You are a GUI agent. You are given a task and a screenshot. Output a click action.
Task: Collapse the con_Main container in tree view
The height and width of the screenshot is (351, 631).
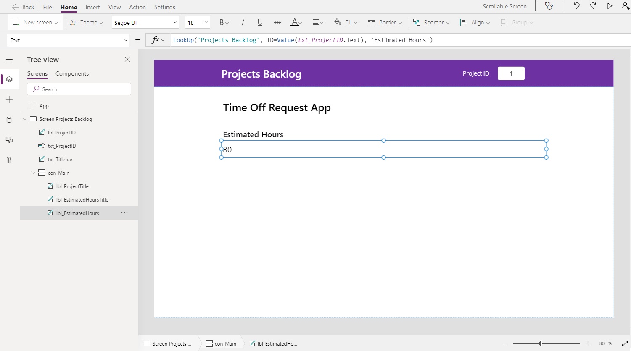click(33, 173)
